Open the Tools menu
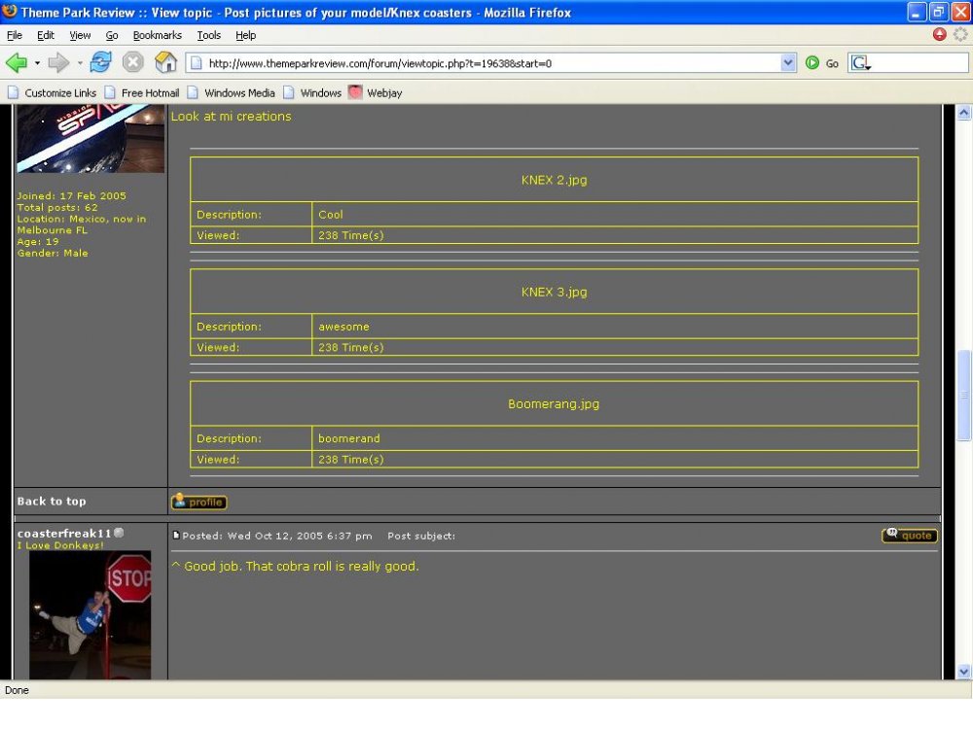This screenshot has width=973, height=729. [x=208, y=35]
